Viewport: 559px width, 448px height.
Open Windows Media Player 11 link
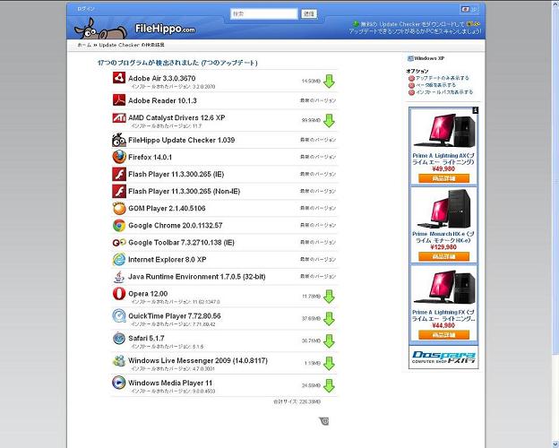tap(170, 383)
